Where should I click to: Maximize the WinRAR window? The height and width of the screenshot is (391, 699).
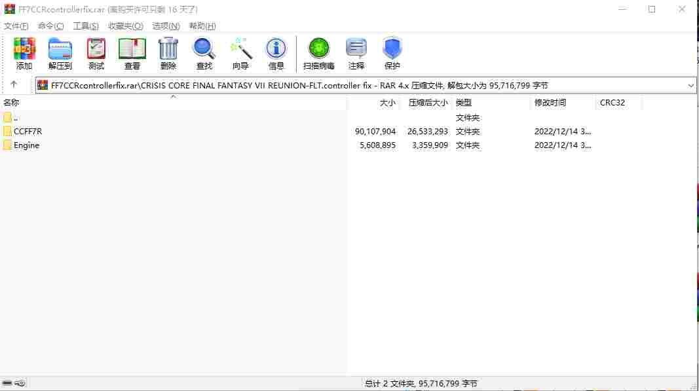(x=652, y=9)
